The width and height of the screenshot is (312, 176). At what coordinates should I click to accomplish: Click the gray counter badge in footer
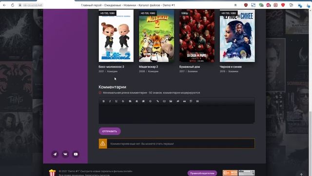[x=247, y=173]
